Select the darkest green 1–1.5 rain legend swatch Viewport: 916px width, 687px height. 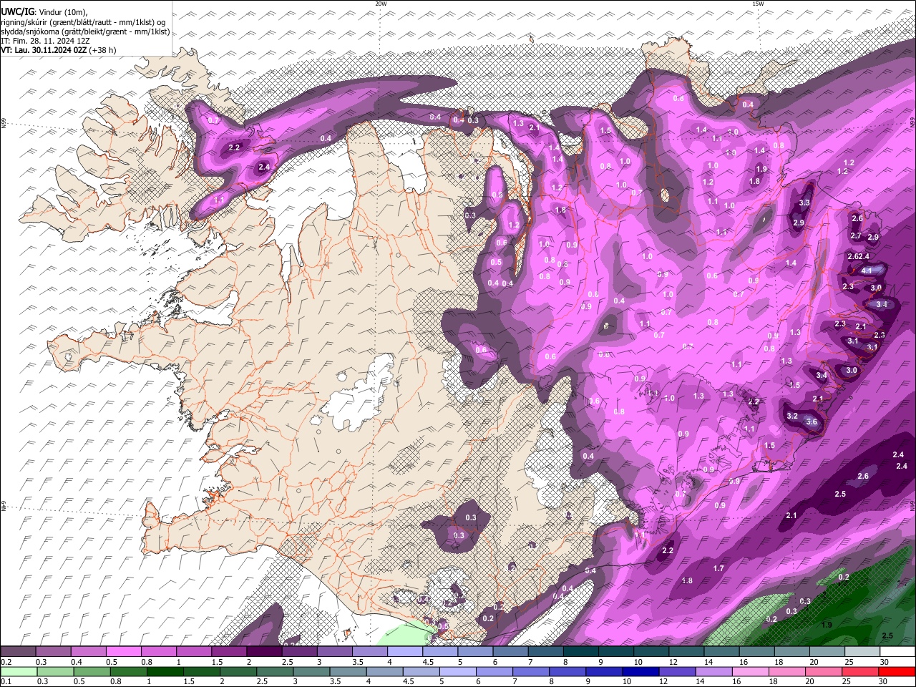tap(165, 671)
